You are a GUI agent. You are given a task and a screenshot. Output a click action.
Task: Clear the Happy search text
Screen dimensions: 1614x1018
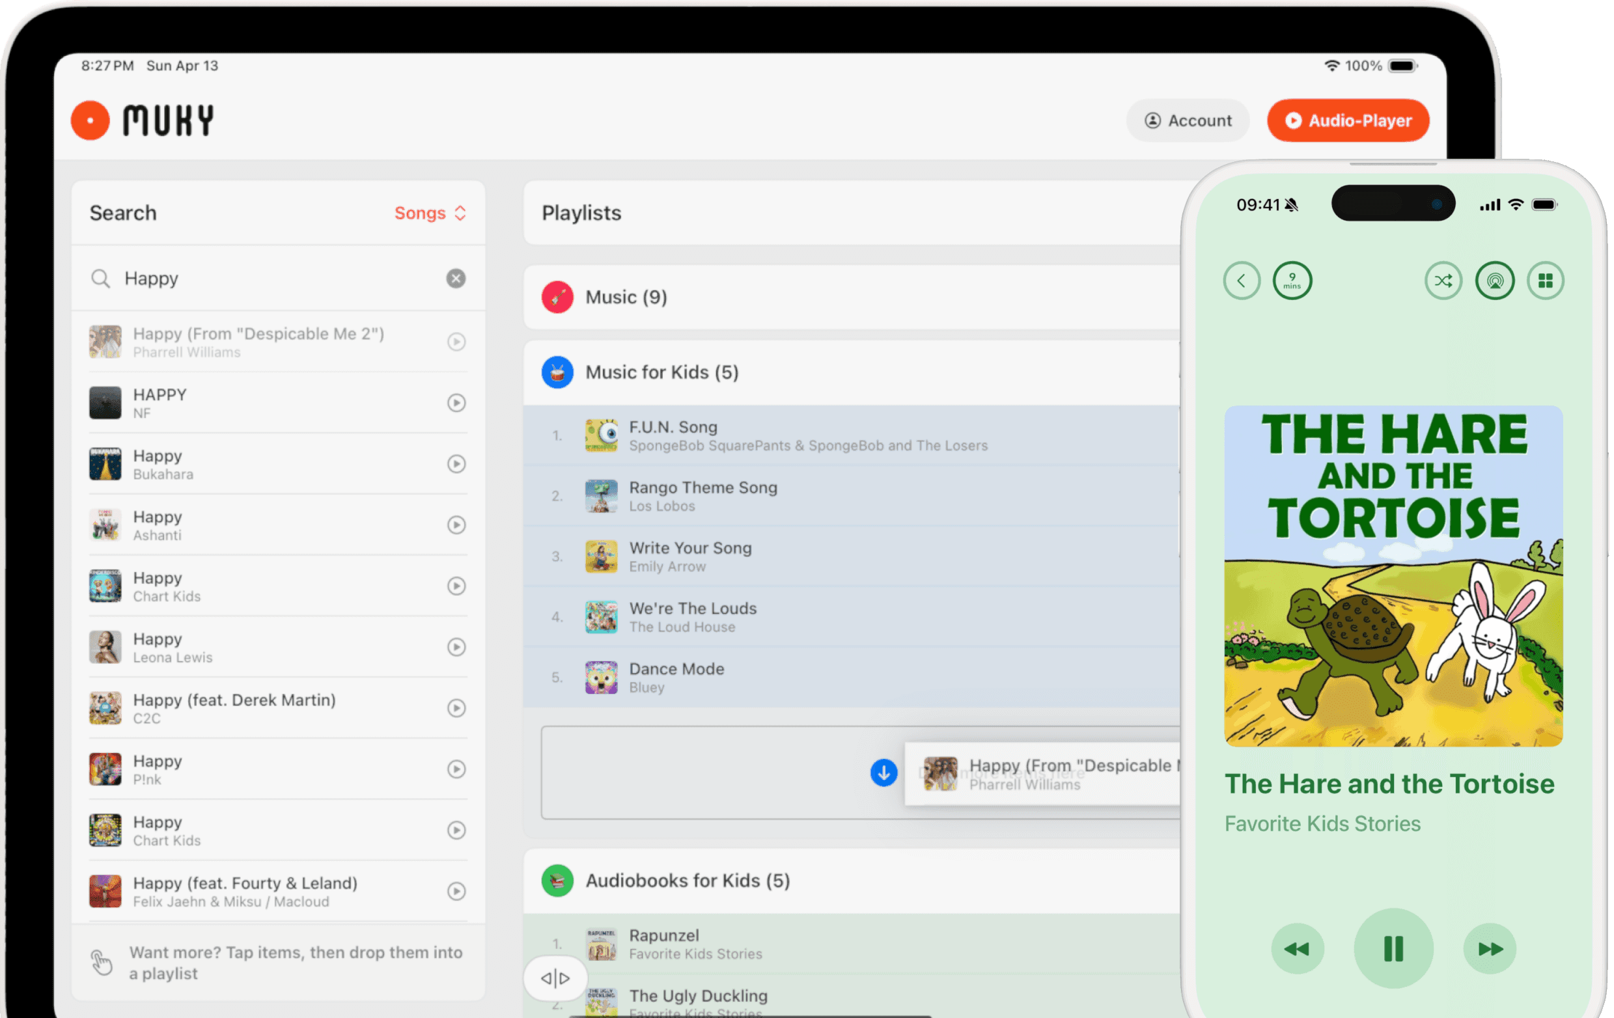[456, 278]
